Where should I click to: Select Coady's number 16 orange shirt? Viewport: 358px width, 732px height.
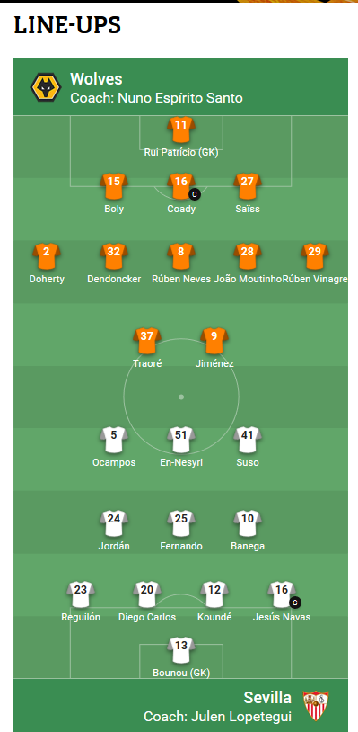tap(181, 186)
